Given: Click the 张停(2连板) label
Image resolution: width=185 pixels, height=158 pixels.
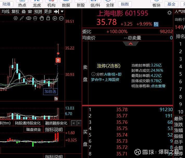Looking at the screenshot, I should click(109, 66).
